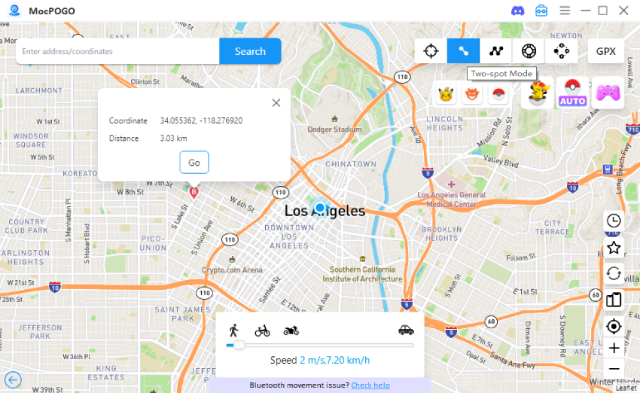The height and width of the screenshot is (393, 640).
Task: Open the pink game controller icon
Action: click(608, 93)
